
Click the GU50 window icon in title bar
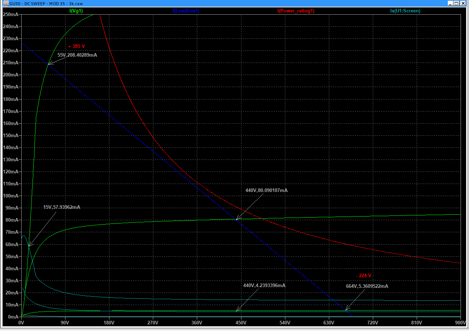click(5, 3)
